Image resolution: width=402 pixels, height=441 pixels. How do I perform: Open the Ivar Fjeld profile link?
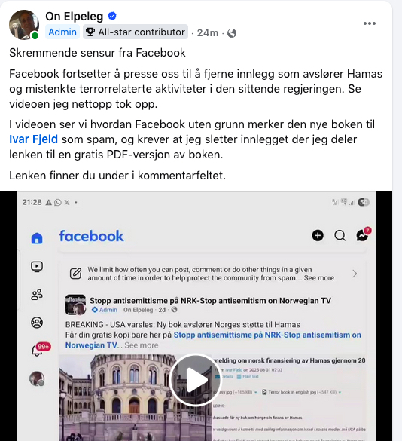click(33, 139)
